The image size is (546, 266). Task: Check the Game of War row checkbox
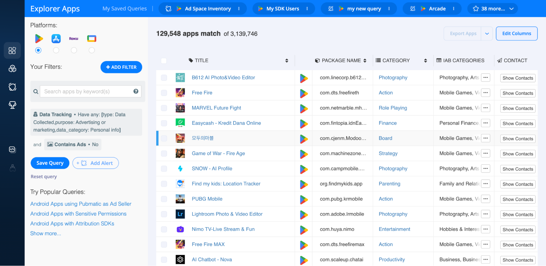coord(164,153)
